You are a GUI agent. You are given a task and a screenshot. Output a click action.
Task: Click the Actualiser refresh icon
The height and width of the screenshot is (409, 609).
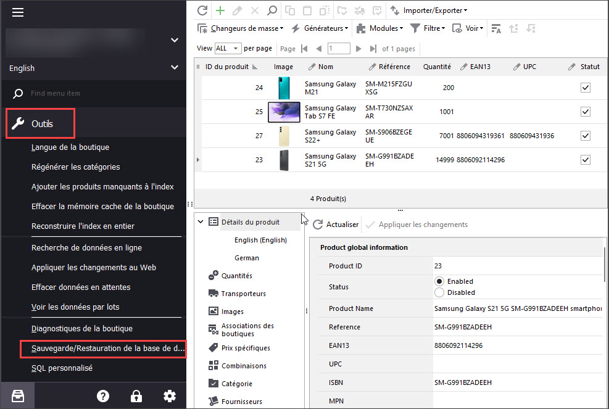(x=318, y=225)
